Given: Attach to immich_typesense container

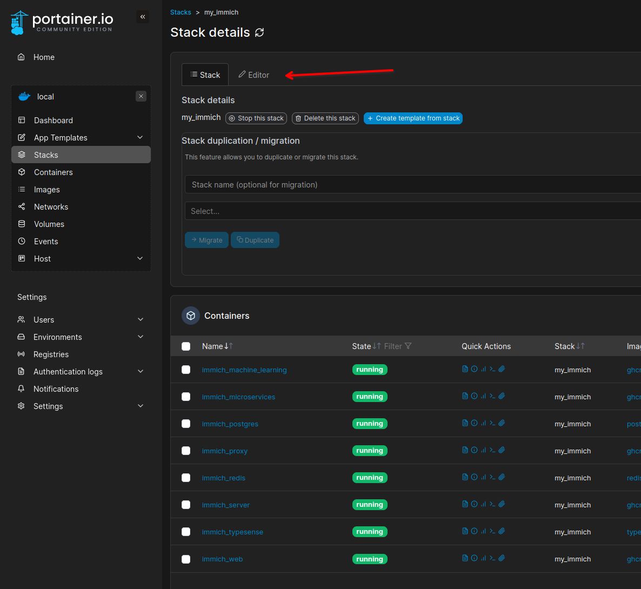Looking at the screenshot, I should pos(502,531).
